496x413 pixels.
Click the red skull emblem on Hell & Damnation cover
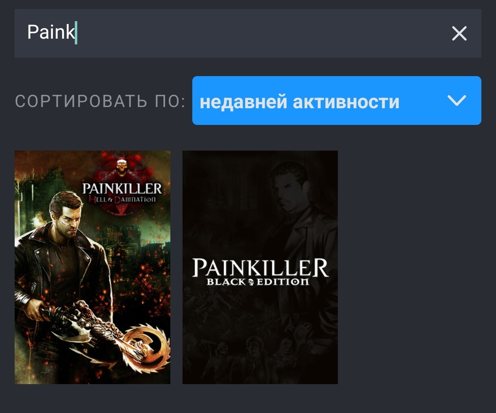(x=121, y=168)
